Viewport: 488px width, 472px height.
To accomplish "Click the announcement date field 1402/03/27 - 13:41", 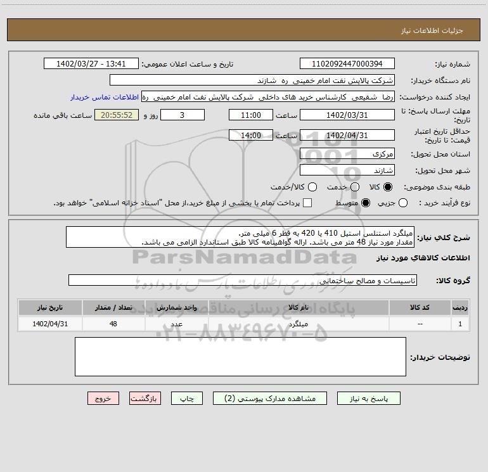I will pyautogui.click(x=91, y=64).
